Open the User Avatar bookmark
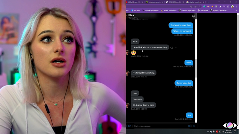Viewport: 239px width, 134px height. pyautogui.click(x=203, y=10)
